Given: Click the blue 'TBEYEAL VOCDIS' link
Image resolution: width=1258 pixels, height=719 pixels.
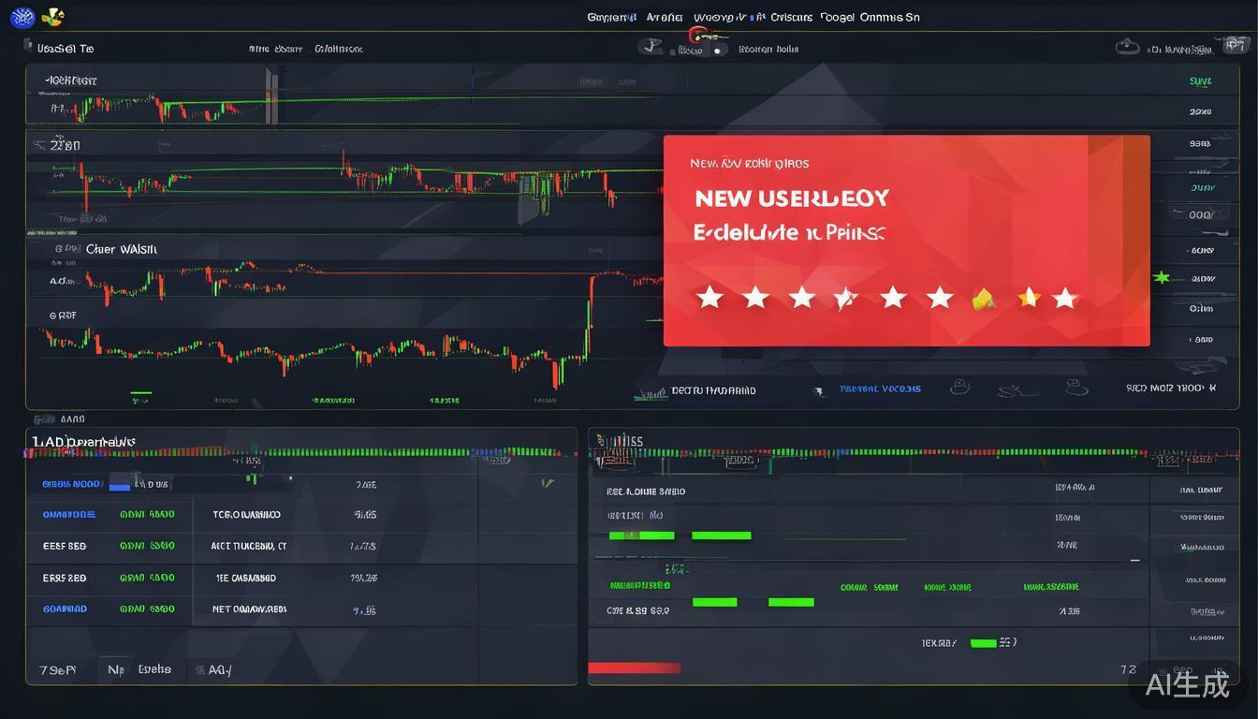Looking at the screenshot, I should coord(880,389).
